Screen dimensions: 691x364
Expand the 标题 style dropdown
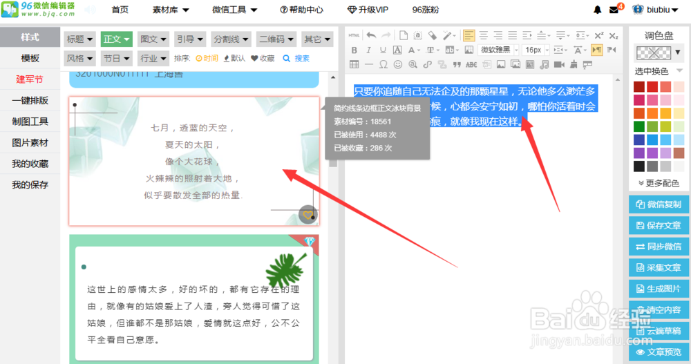pyautogui.click(x=79, y=39)
